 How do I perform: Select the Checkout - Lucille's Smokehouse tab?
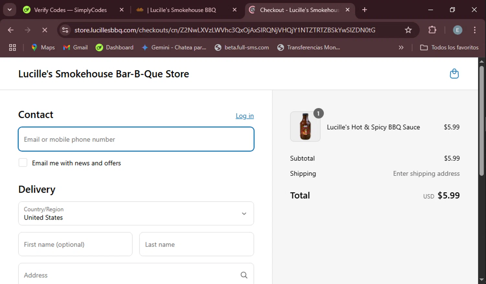299,10
